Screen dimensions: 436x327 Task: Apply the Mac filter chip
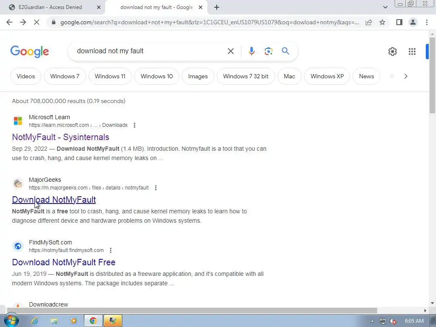[x=289, y=76]
